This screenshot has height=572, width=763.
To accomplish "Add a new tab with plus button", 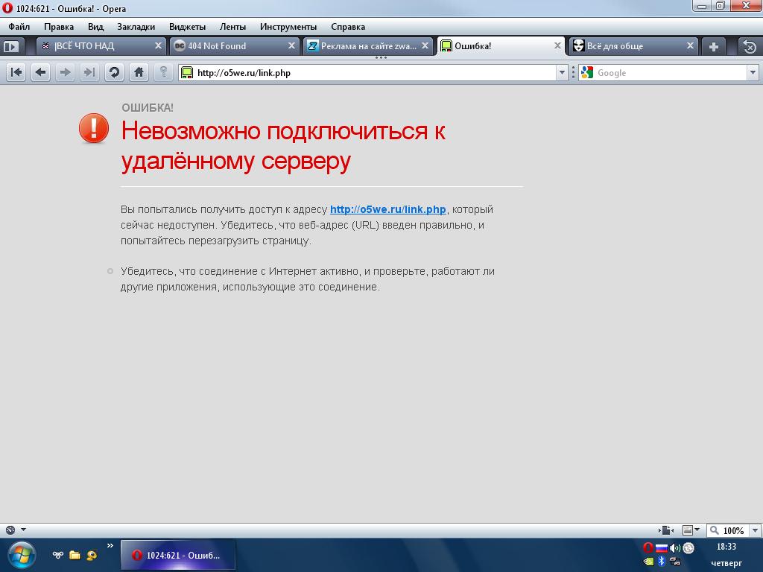I will (x=713, y=46).
